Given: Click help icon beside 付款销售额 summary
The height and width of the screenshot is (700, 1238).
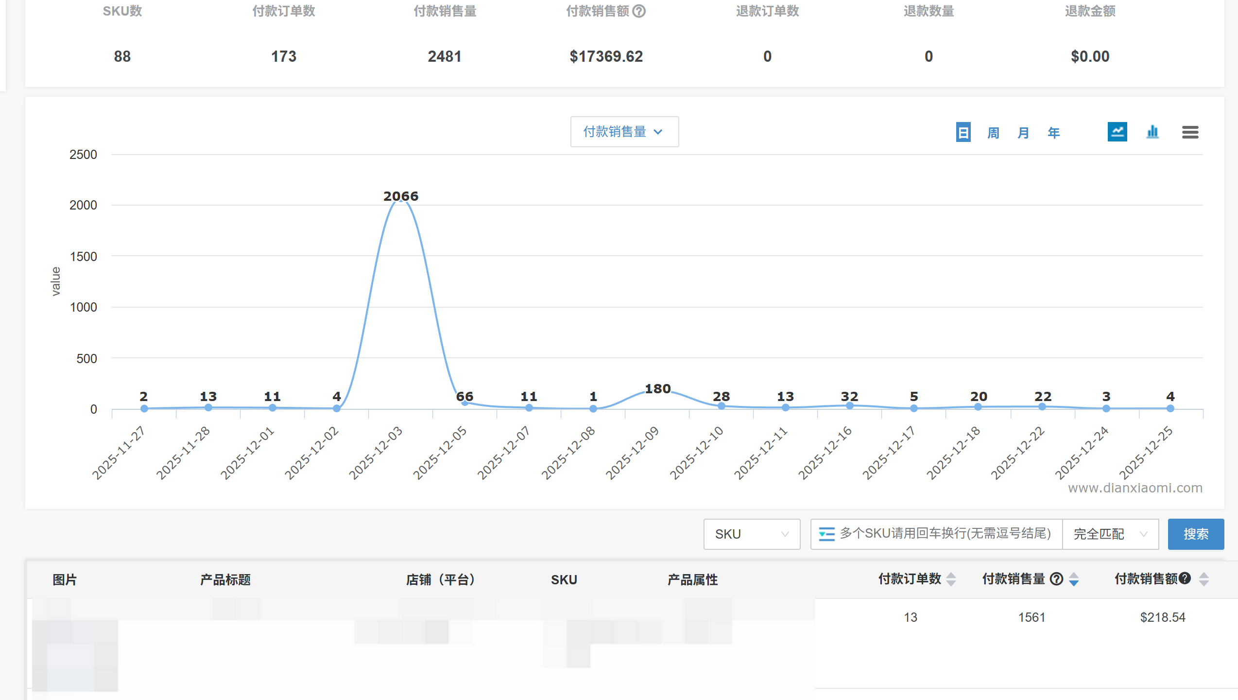Looking at the screenshot, I should tap(639, 11).
